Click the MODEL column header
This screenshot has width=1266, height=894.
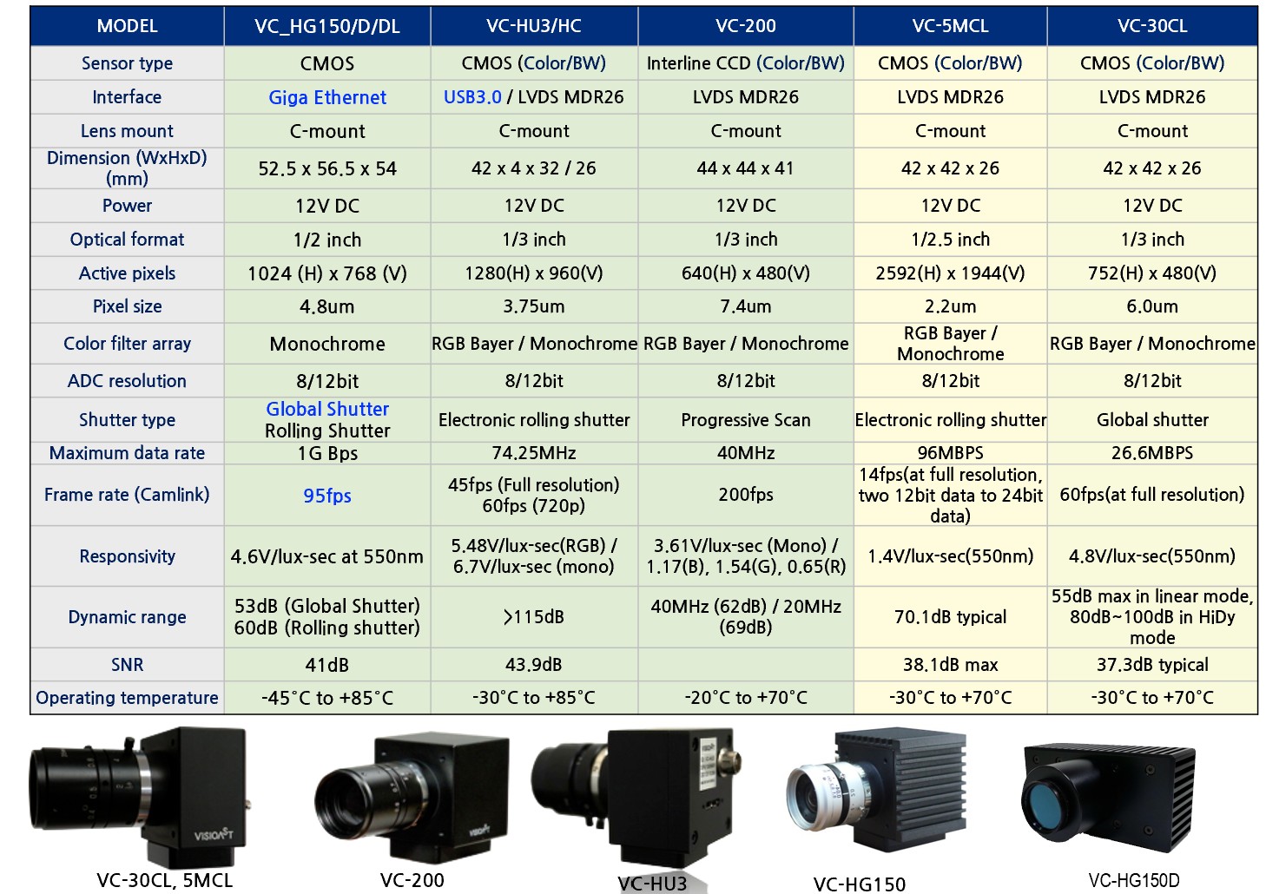point(127,26)
